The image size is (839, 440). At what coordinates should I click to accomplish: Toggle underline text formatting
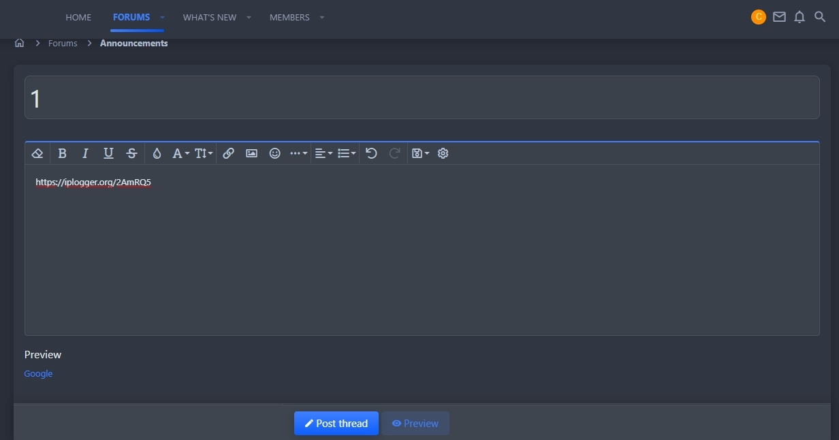[x=108, y=153]
